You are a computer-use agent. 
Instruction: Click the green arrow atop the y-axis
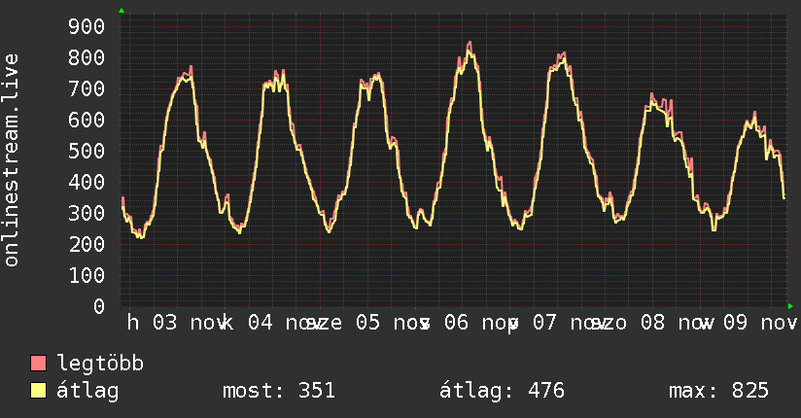click(122, 11)
